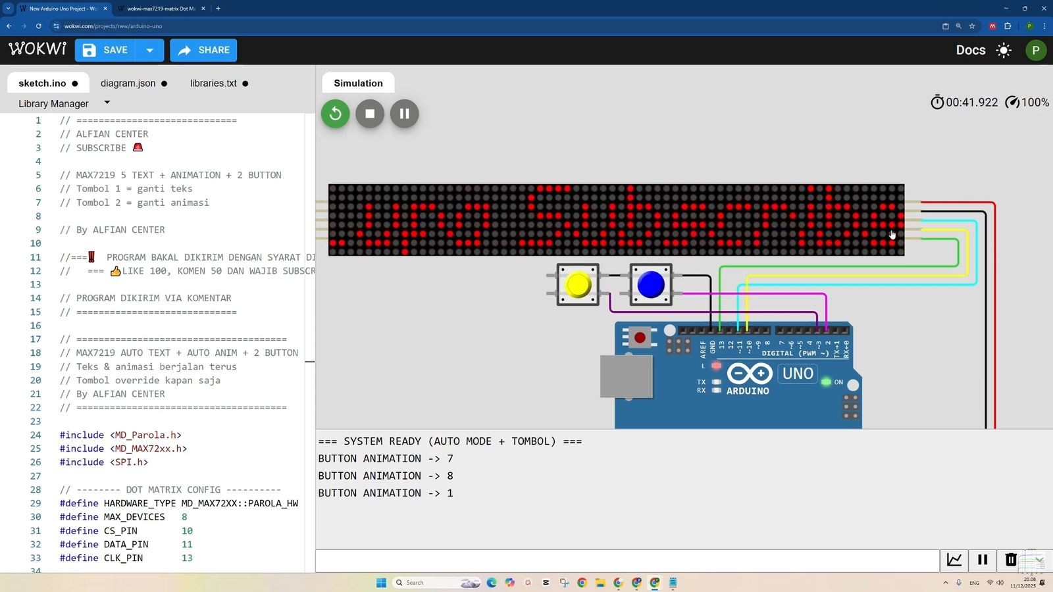Open the Chrome profile avatar P

(x=1029, y=26)
